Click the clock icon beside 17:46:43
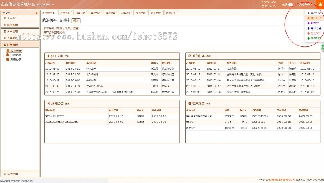This screenshot has width=324, height=183. [263, 6]
